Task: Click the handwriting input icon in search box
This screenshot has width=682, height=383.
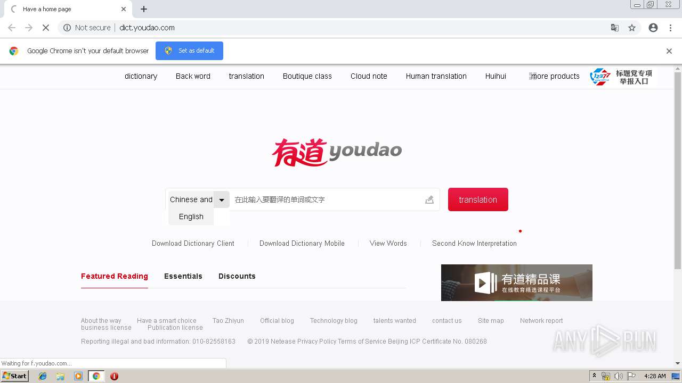Action: click(x=429, y=200)
